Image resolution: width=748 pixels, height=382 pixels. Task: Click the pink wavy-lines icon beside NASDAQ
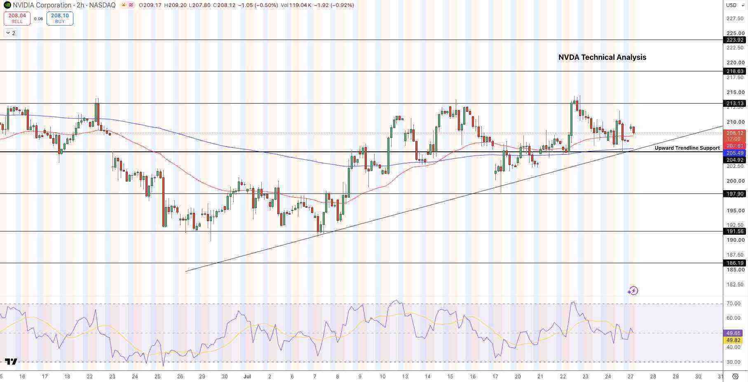pyautogui.click(x=131, y=5)
